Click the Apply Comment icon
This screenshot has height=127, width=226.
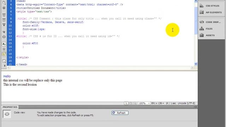[x=4, y=61]
